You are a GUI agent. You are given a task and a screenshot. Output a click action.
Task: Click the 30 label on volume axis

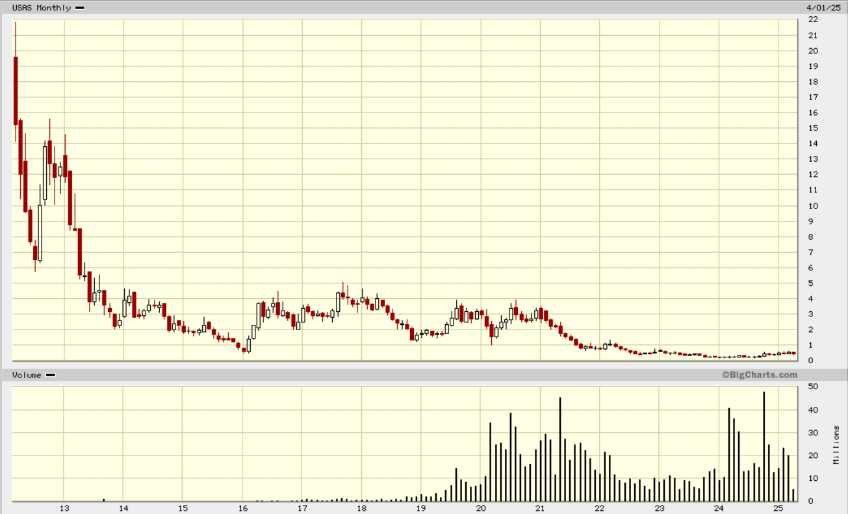click(812, 433)
